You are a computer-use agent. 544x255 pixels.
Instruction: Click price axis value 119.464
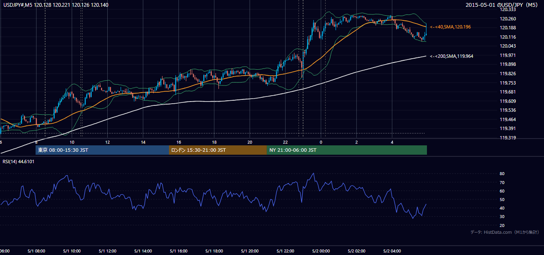[508, 119]
